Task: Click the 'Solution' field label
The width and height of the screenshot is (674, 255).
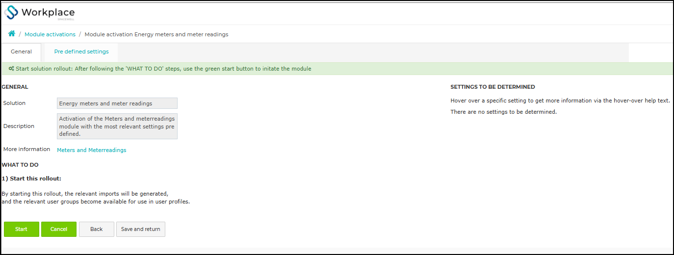Action: point(15,103)
